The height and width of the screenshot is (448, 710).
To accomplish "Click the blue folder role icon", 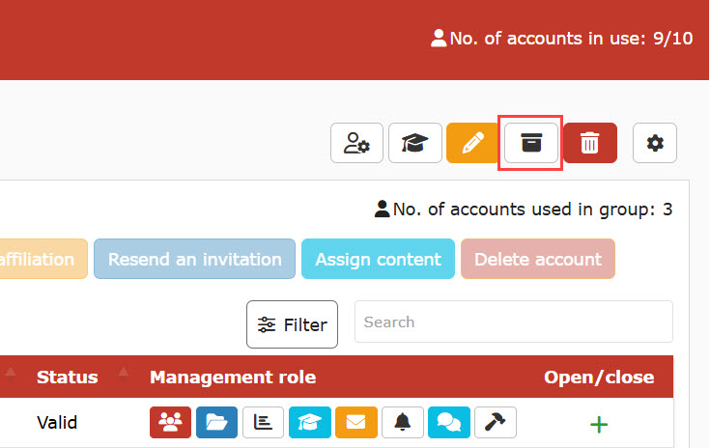I will (x=217, y=423).
